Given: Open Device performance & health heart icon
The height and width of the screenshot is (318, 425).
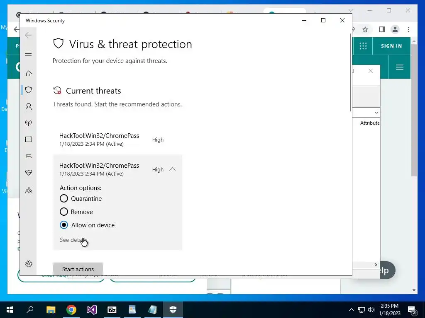Looking at the screenshot, I should (29, 173).
